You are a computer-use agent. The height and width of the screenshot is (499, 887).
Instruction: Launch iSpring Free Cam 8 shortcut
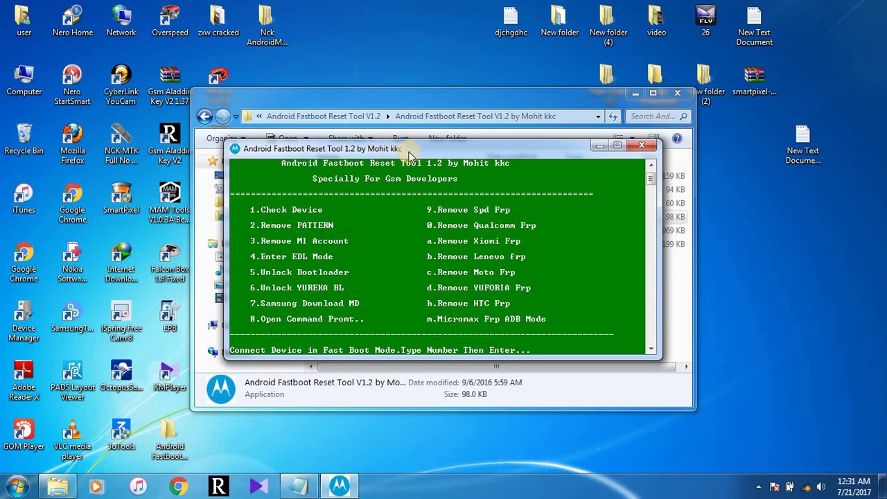(121, 322)
